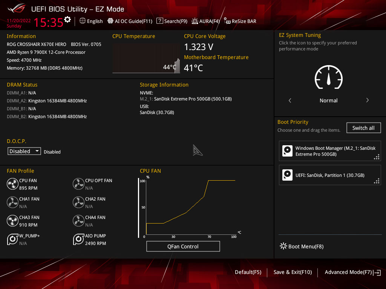
Task: Click the EZ System Tuning gauge icon
Action: [x=328, y=77]
